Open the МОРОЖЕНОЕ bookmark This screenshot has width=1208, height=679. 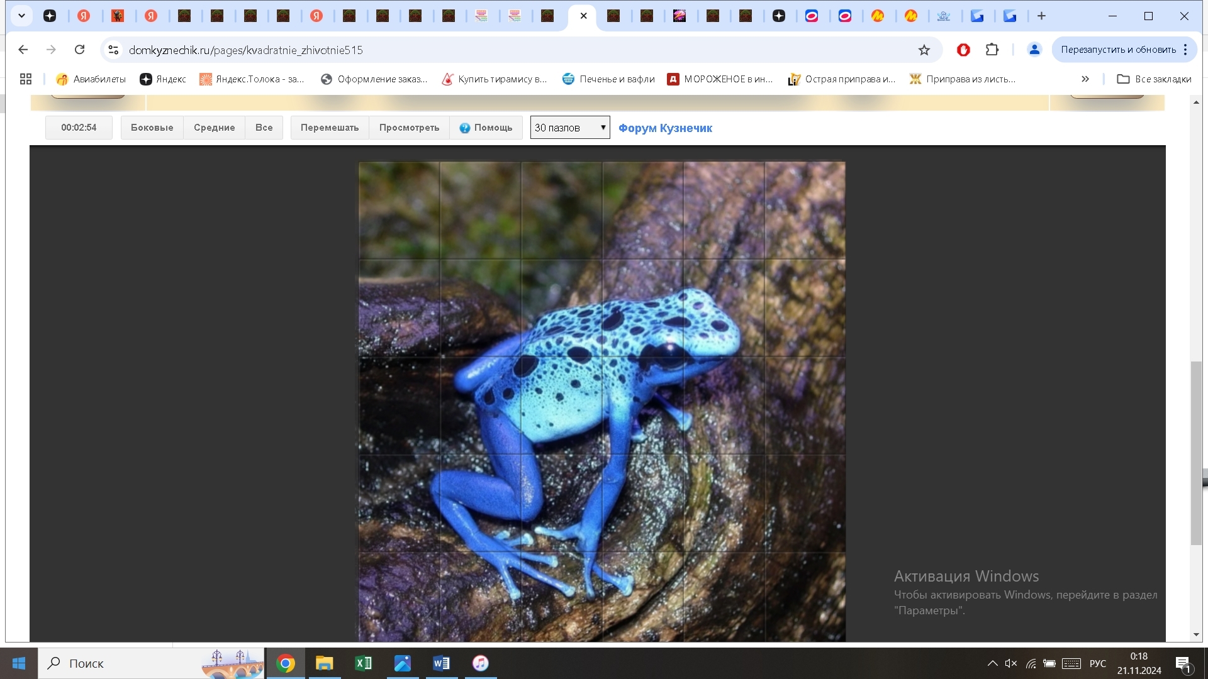pyautogui.click(x=720, y=79)
